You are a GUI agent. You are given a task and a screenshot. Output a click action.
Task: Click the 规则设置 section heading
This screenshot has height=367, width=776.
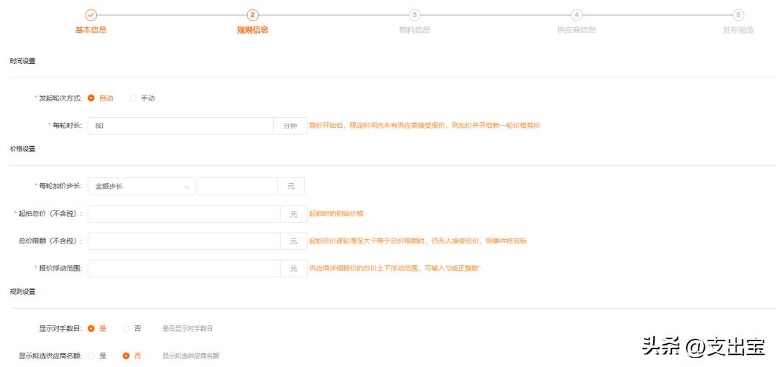click(23, 292)
